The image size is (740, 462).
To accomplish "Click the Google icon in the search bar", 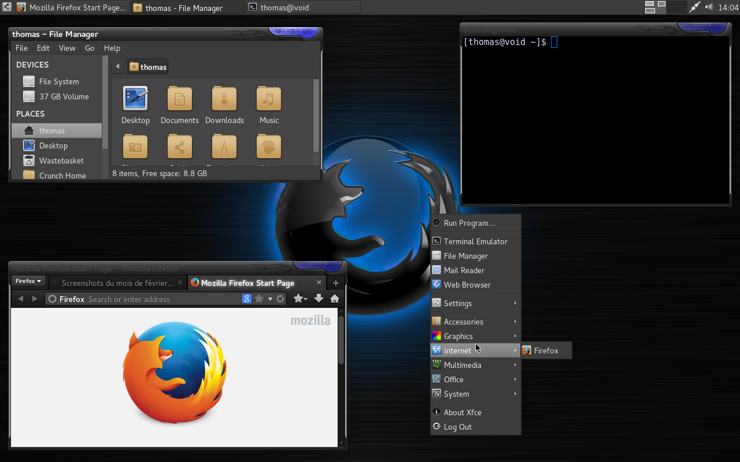I will click(x=247, y=299).
